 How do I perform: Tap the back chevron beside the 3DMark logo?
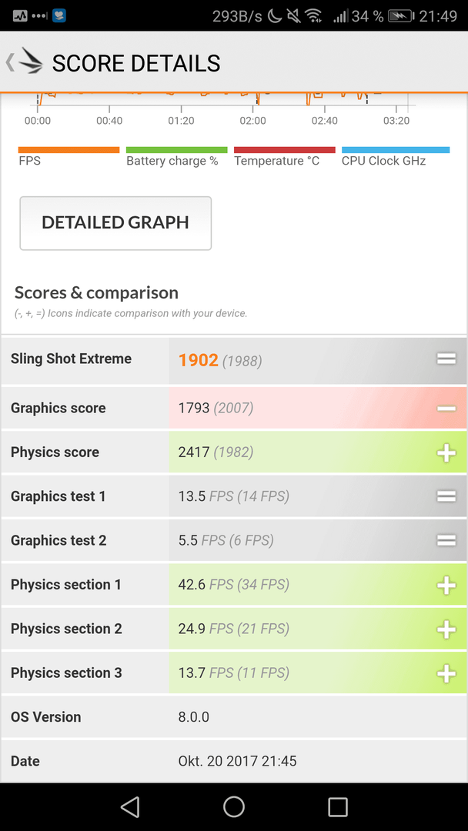click(x=10, y=62)
